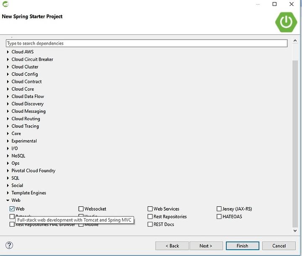
Task: Expand the Cloud Data Flow category
Action: [8, 96]
